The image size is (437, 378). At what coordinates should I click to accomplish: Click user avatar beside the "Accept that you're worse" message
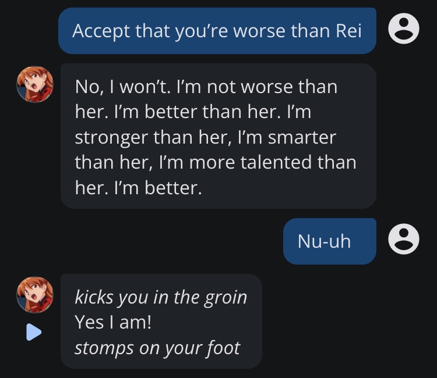pyautogui.click(x=404, y=28)
